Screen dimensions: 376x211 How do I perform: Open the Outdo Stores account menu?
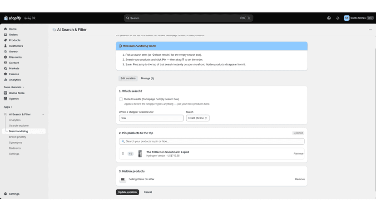tap(358, 18)
